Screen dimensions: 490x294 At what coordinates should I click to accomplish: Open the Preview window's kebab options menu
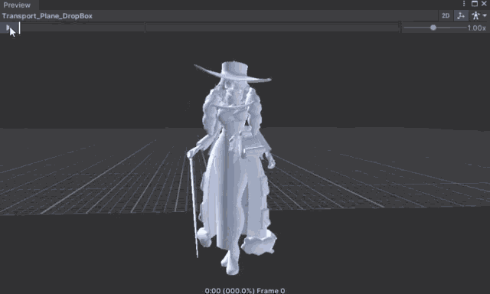tap(464, 4)
